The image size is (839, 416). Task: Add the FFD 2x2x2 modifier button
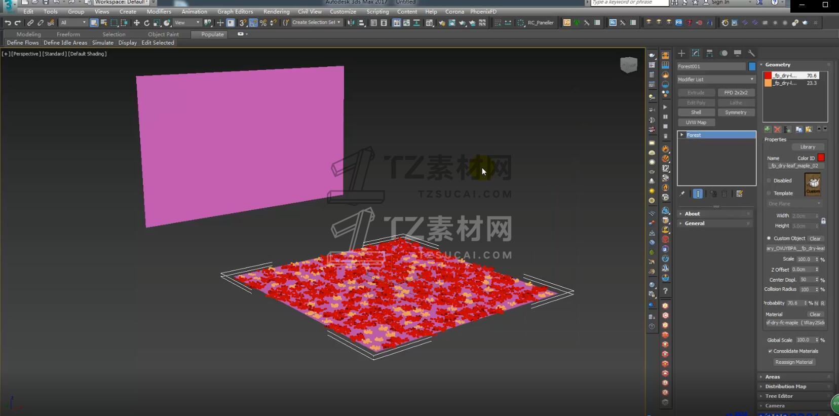pyautogui.click(x=736, y=93)
